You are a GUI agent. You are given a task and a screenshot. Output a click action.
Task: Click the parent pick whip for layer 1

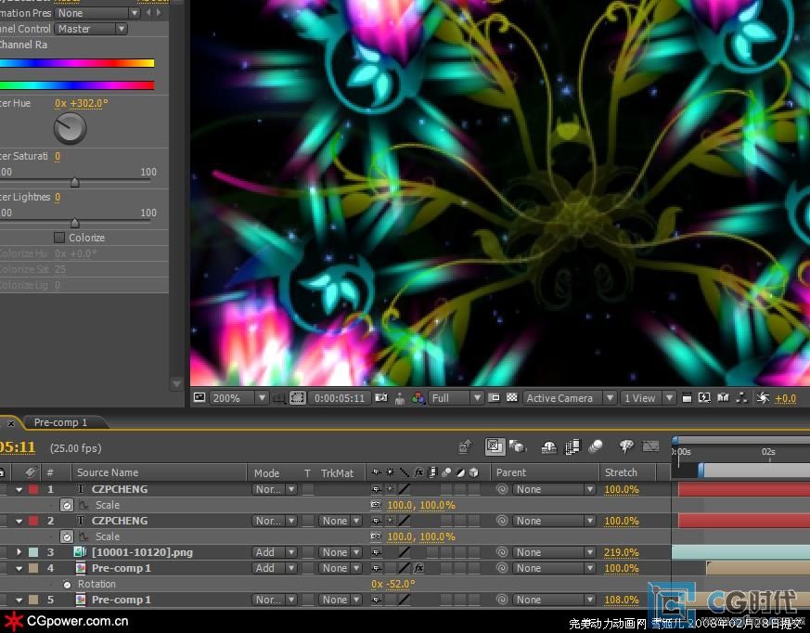pos(502,489)
